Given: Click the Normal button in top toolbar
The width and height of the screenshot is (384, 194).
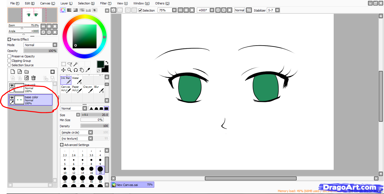Looking at the screenshot, I should [239, 10].
